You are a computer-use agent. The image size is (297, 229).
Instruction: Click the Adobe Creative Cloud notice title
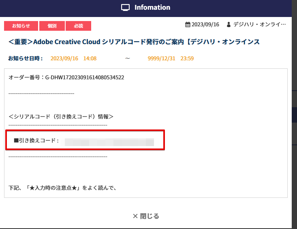134,42
